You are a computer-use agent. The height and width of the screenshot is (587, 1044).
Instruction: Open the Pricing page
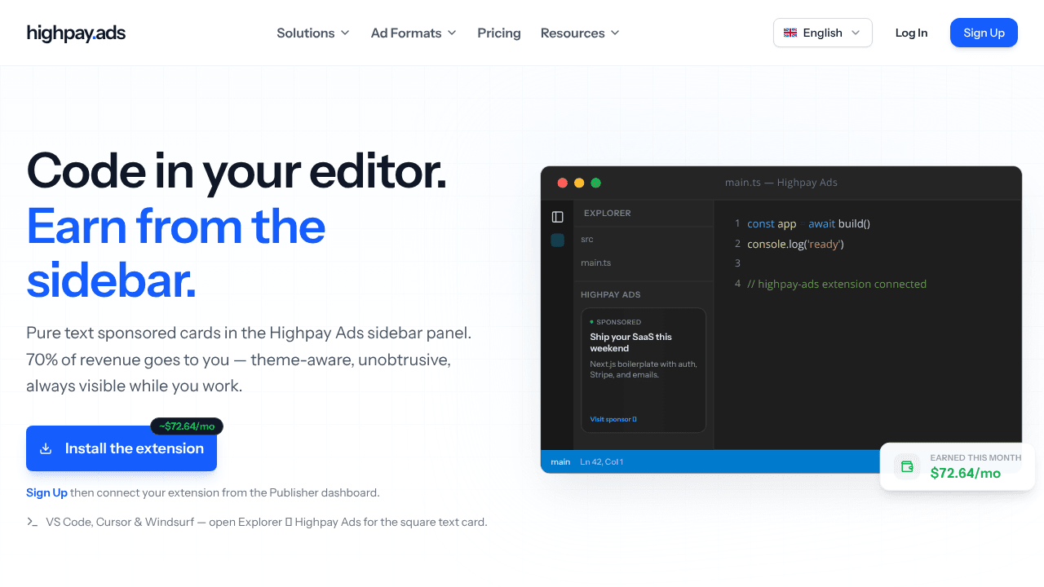[x=499, y=33]
